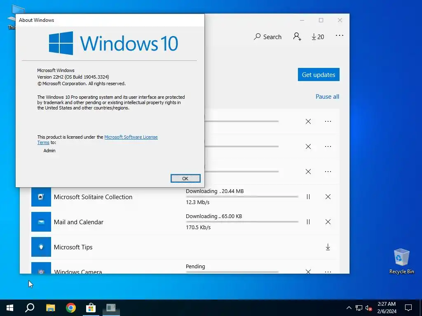Screen dimensions: 422x316
Task: Select the Microsoft Solitaire Collection title
Action: [93, 197]
